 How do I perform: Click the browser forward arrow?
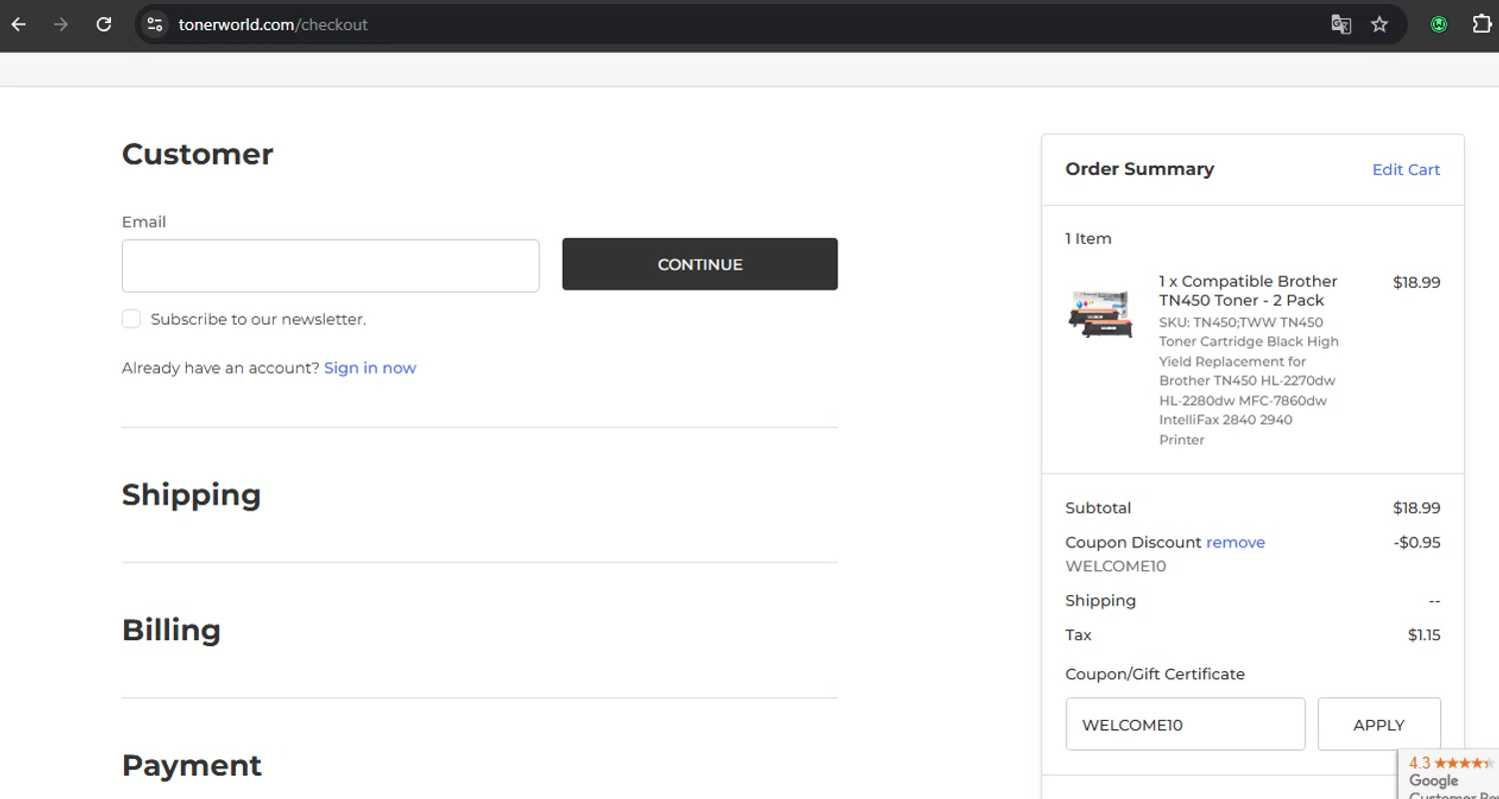click(61, 24)
